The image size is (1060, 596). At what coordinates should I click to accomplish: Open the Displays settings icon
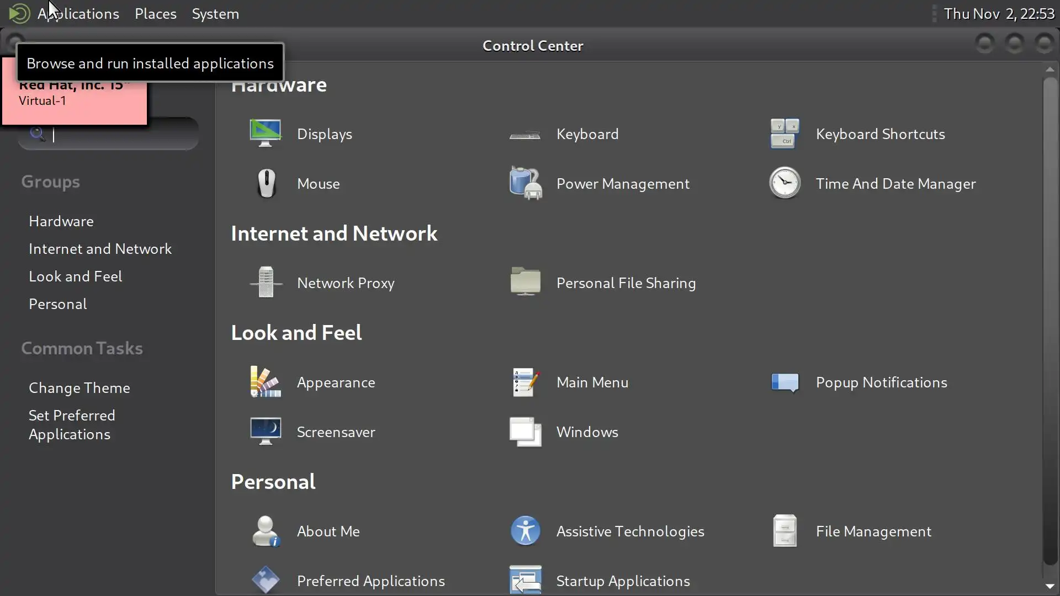(x=266, y=133)
